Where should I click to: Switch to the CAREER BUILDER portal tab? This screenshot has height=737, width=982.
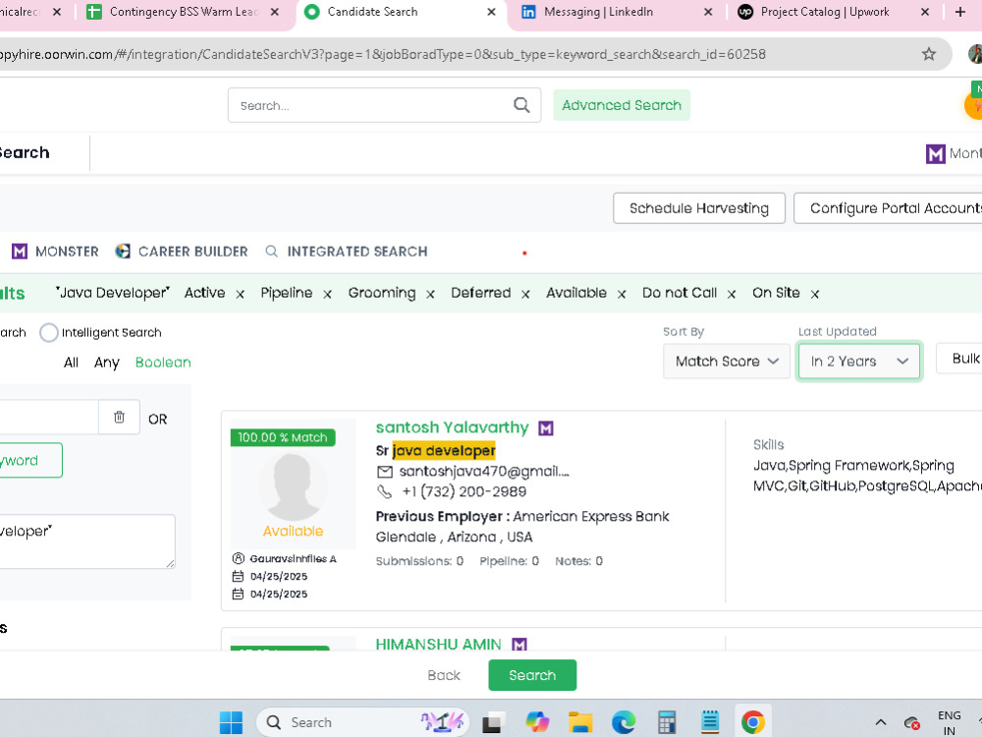pyautogui.click(x=182, y=252)
